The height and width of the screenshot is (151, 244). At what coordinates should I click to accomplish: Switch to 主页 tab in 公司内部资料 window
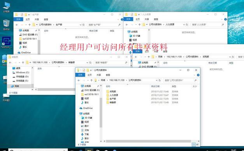90,75
